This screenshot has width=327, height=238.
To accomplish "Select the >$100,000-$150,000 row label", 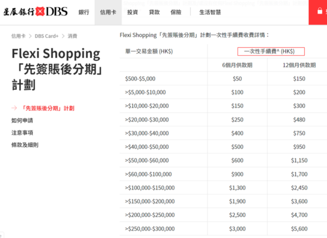I will coord(149,188).
